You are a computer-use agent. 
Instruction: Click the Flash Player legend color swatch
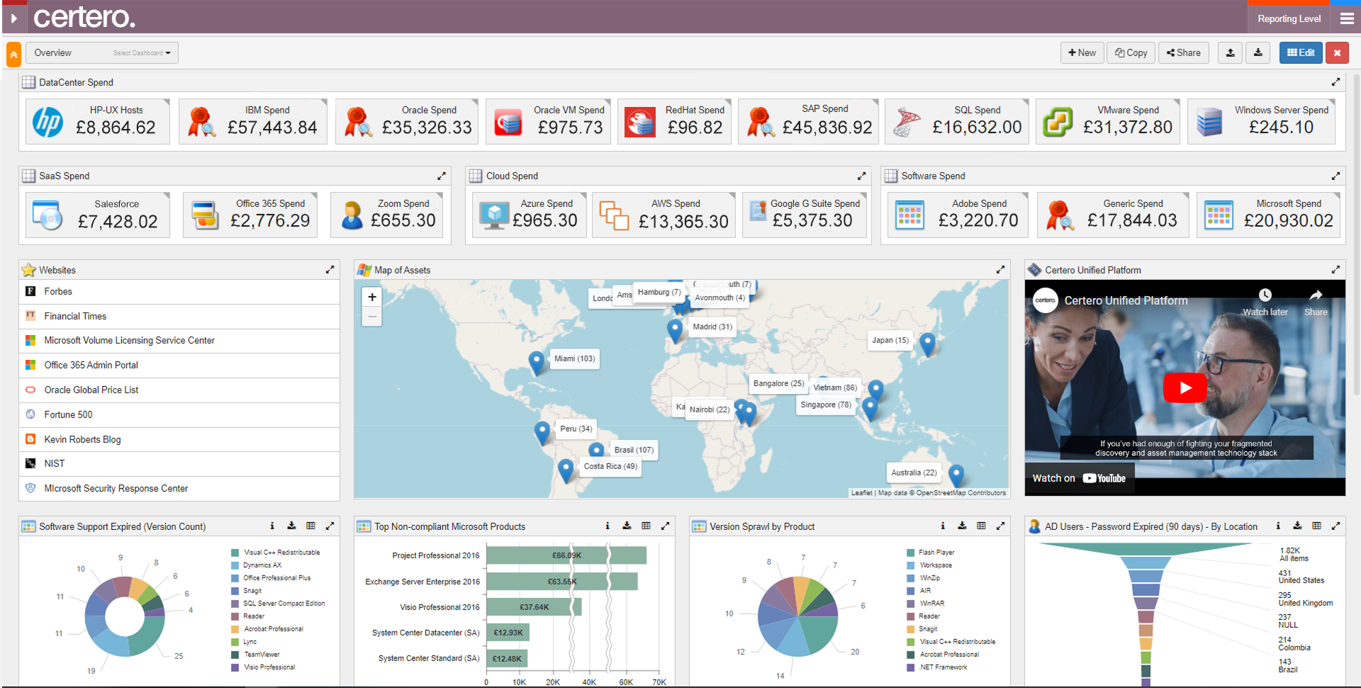(910, 553)
